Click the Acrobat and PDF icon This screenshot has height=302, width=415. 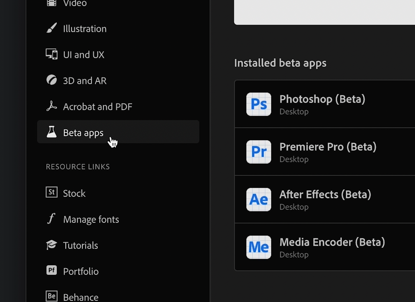pyautogui.click(x=52, y=106)
